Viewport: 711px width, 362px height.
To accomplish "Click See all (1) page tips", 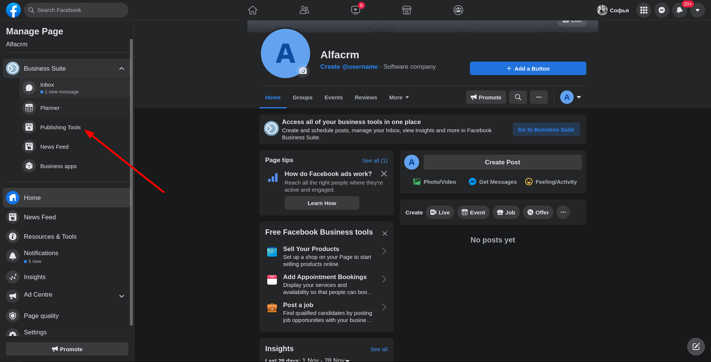I will point(375,160).
